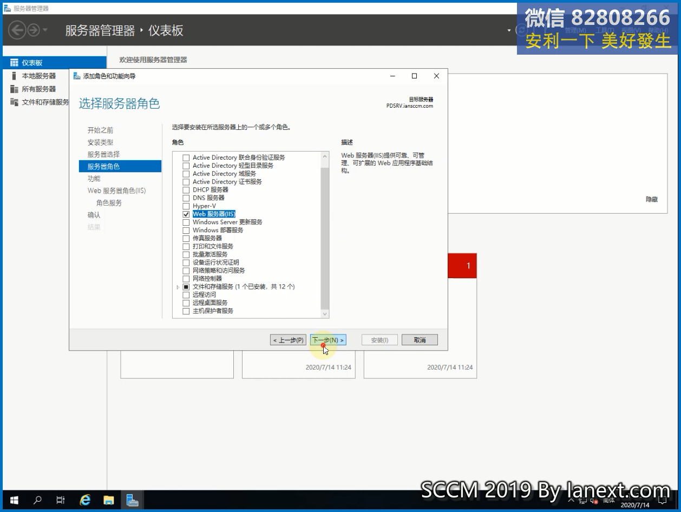Image resolution: width=681 pixels, height=512 pixels.
Task: Check the 网络策略和访问服务 role
Action: click(x=186, y=271)
